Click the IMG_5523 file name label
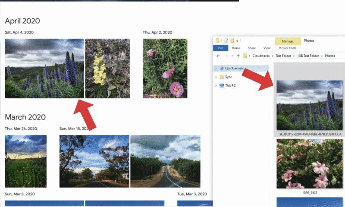 coord(310,192)
